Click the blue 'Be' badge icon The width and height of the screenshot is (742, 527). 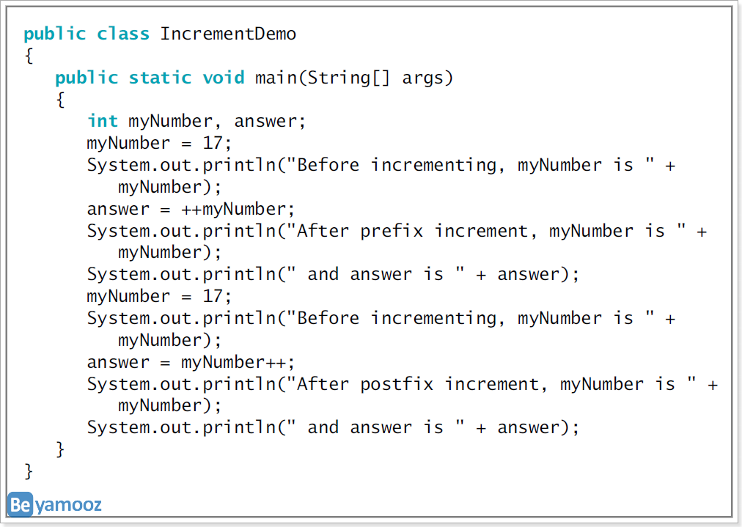click(21, 504)
